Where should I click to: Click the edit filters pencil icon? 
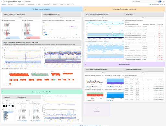click(74, 4)
